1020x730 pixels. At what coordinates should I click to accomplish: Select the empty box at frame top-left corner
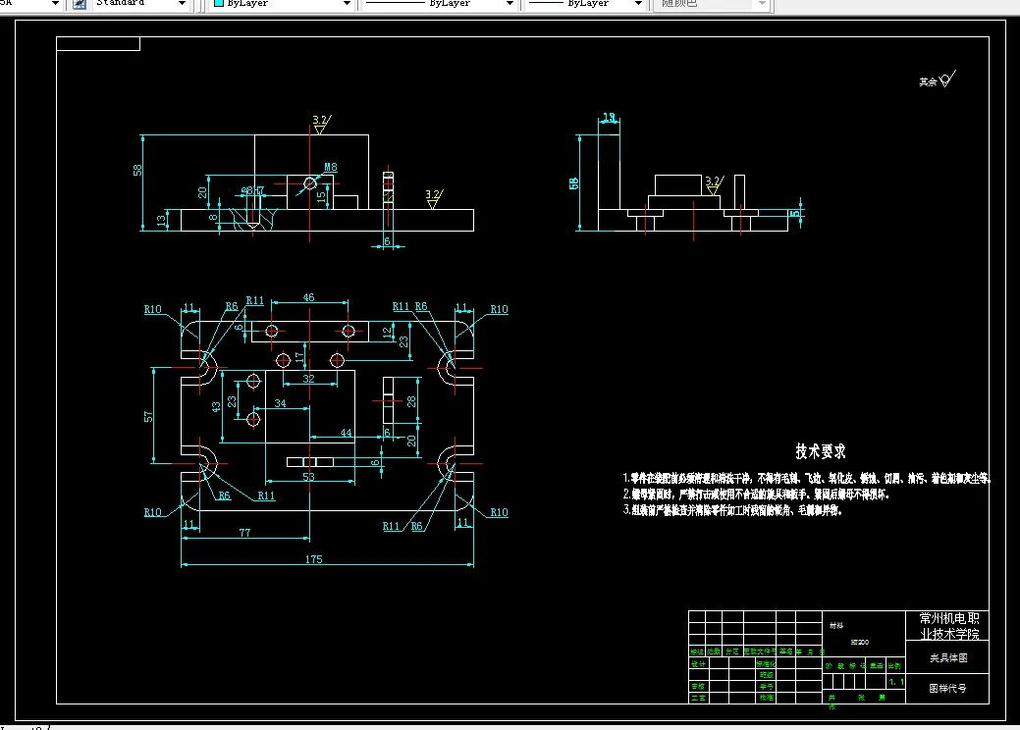pyautogui.click(x=98, y=43)
